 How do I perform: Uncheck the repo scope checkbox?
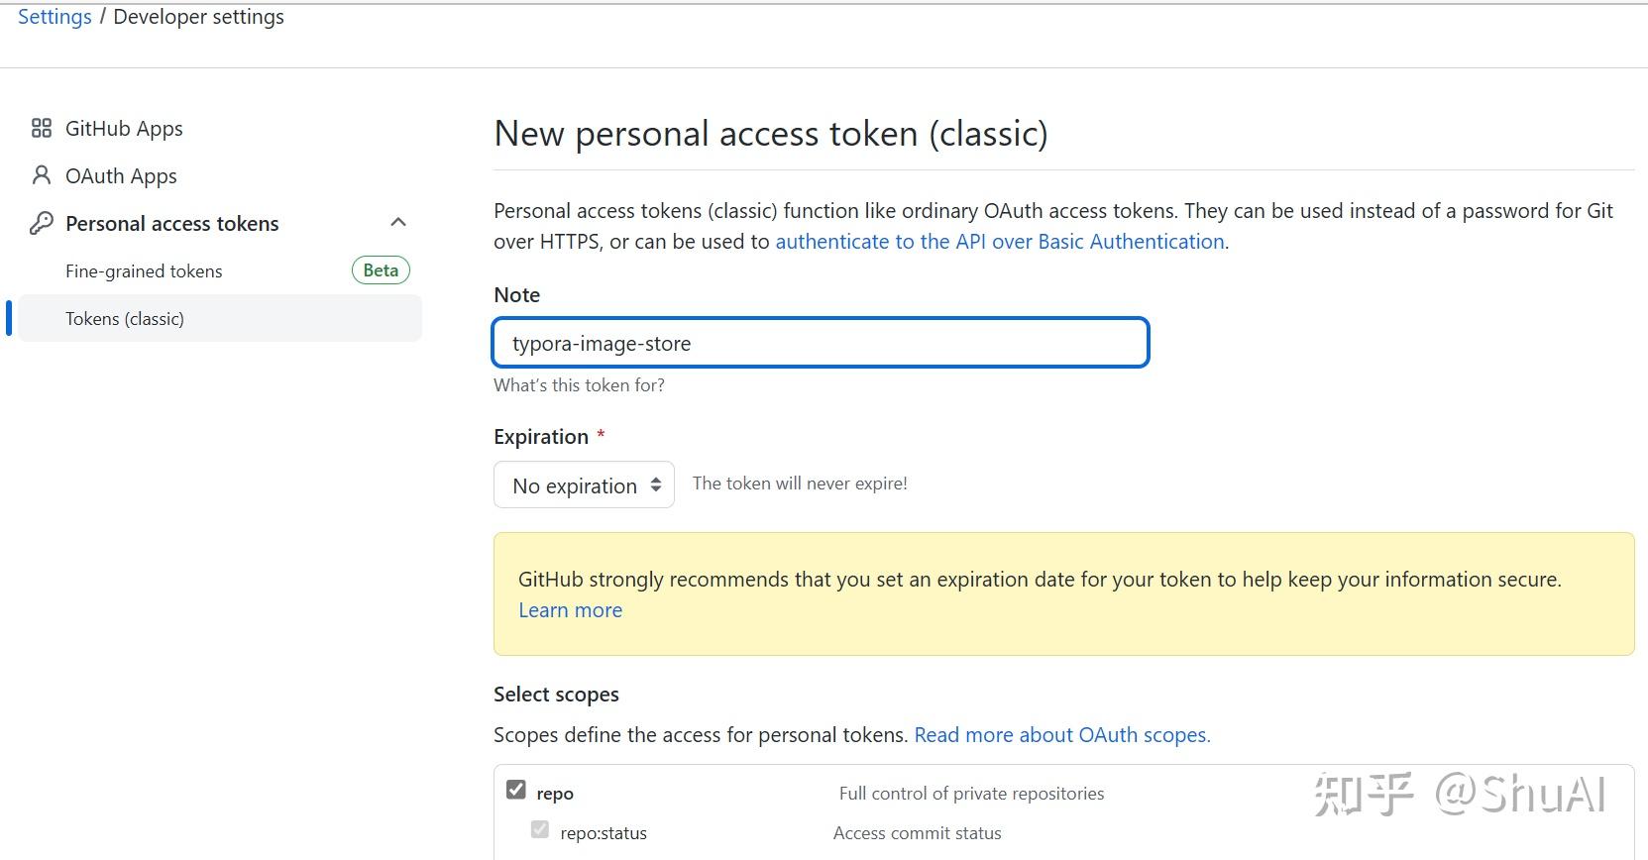click(516, 790)
